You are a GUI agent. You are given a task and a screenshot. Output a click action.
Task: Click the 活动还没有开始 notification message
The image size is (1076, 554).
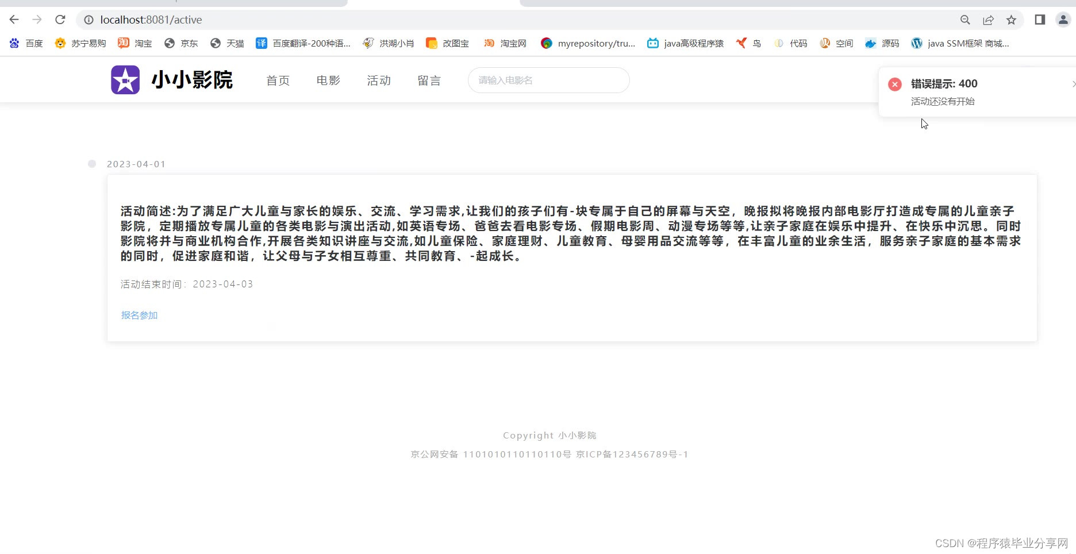pyautogui.click(x=943, y=102)
